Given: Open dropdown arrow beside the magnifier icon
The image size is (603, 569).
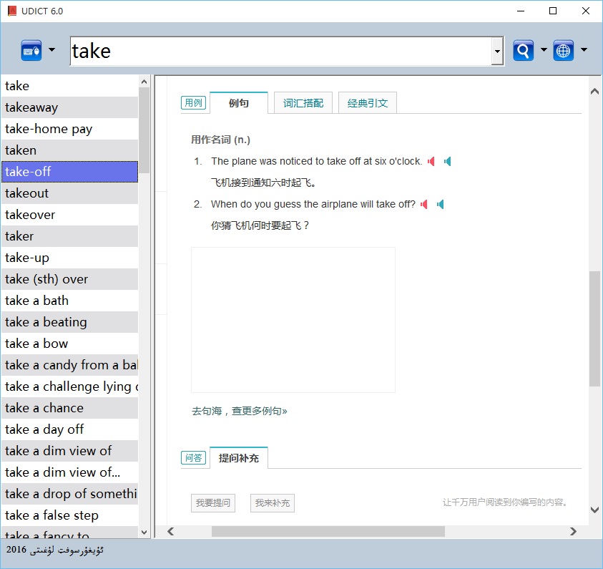Looking at the screenshot, I should click(544, 51).
